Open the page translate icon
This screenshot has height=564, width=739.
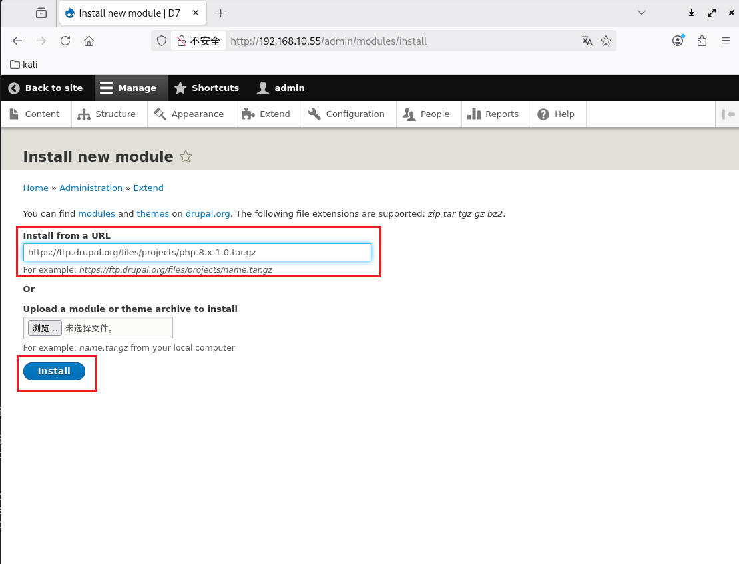click(587, 41)
